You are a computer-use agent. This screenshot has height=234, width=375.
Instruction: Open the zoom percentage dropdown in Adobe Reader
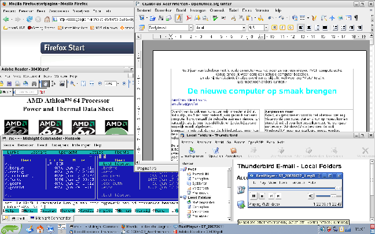point(118,84)
